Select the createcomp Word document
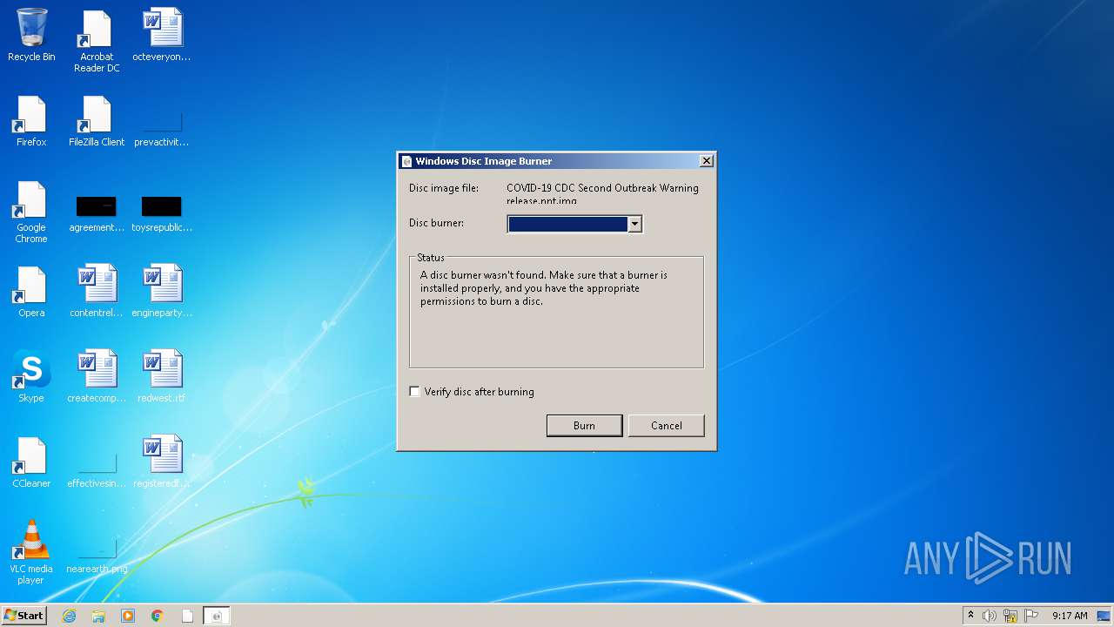This screenshot has height=627, width=1114. (x=97, y=377)
